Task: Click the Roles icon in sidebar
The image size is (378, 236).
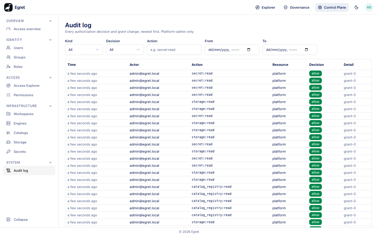Action: (x=8, y=67)
